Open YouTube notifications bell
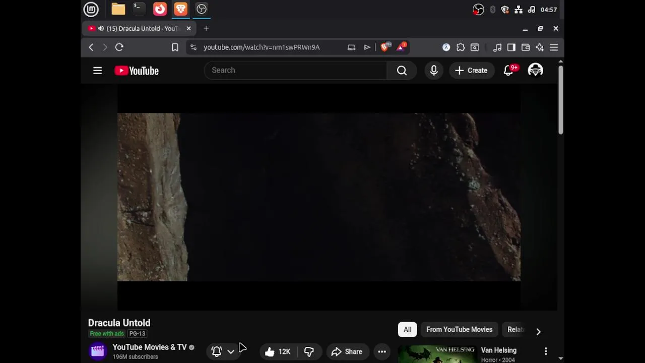Viewport: 645px width, 363px height. click(x=508, y=70)
